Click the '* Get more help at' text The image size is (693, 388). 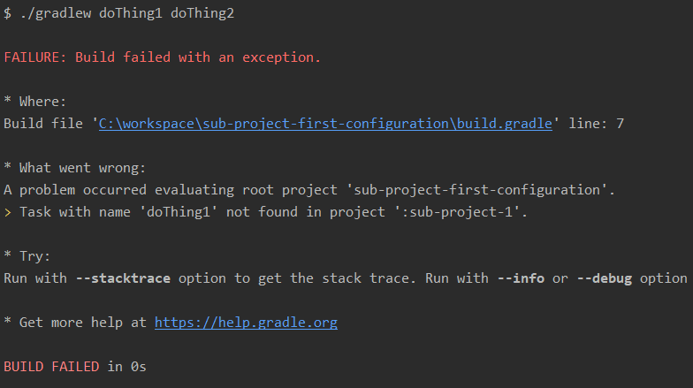[74, 323]
